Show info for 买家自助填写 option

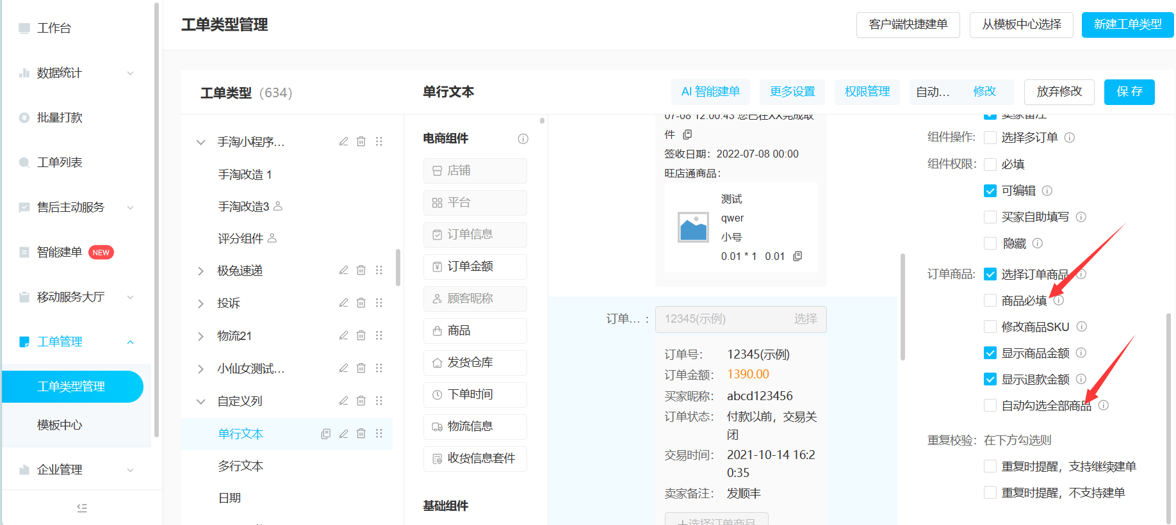[1081, 217]
